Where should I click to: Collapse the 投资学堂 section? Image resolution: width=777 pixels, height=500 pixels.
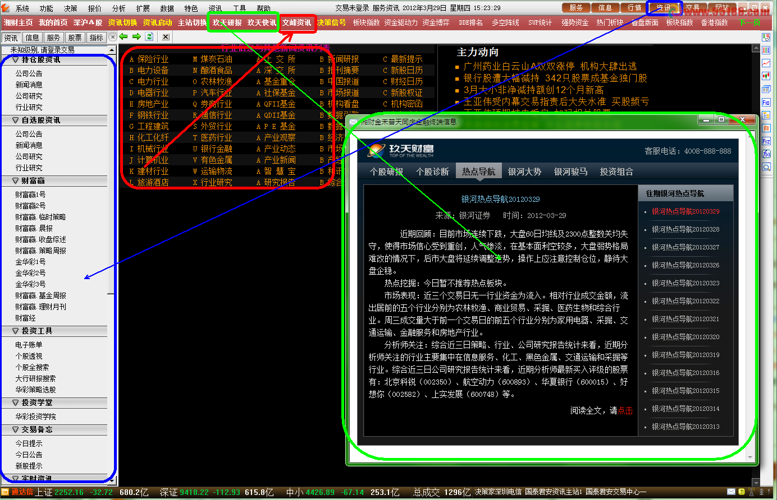tap(16, 403)
